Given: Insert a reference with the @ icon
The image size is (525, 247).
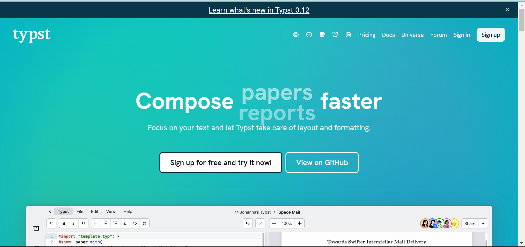Looking at the screenshot, I should point(145,223).
